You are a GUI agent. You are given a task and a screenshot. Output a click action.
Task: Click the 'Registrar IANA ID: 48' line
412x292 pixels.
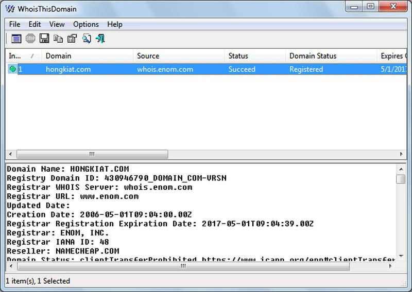tap(58, 242)
